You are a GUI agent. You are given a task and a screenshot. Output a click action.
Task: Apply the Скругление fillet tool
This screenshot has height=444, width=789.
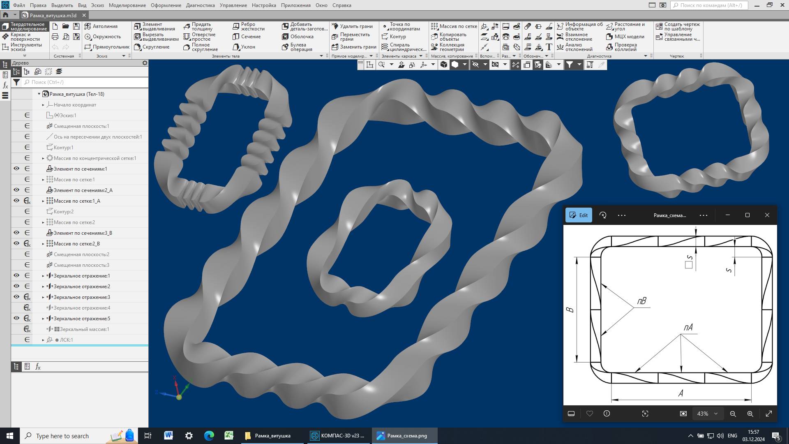[152, 47]
